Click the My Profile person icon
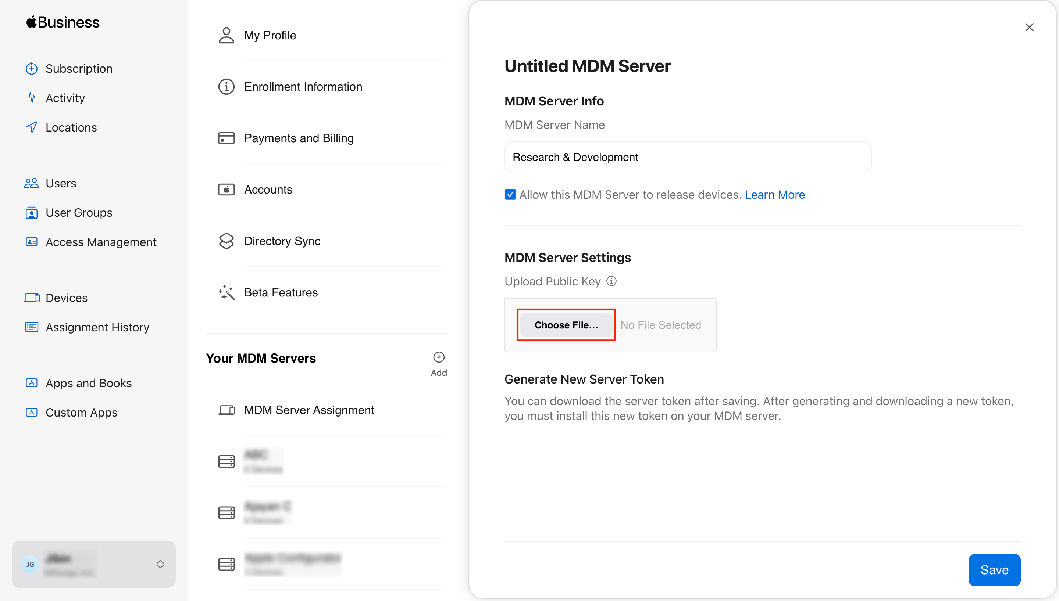Screen dimensions: 1059x601 point(227,35)
